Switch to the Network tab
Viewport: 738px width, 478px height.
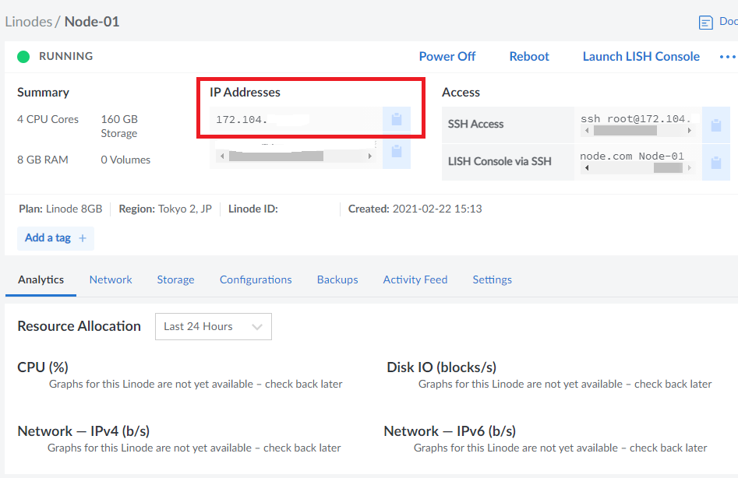111,279
